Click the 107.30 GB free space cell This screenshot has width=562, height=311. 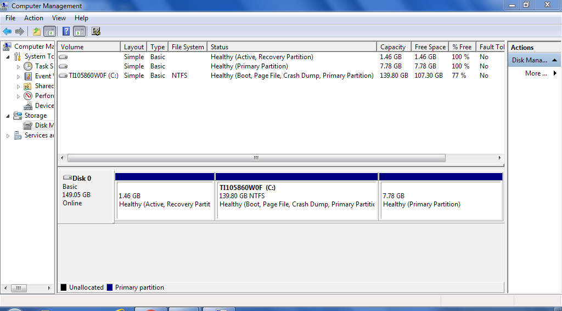pyautogui.click(x=429, y=76)
